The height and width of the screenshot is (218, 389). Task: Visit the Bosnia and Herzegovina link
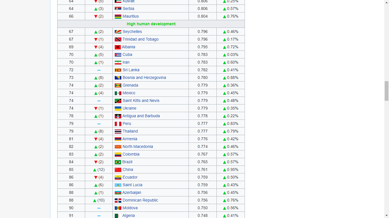(144, 78)
